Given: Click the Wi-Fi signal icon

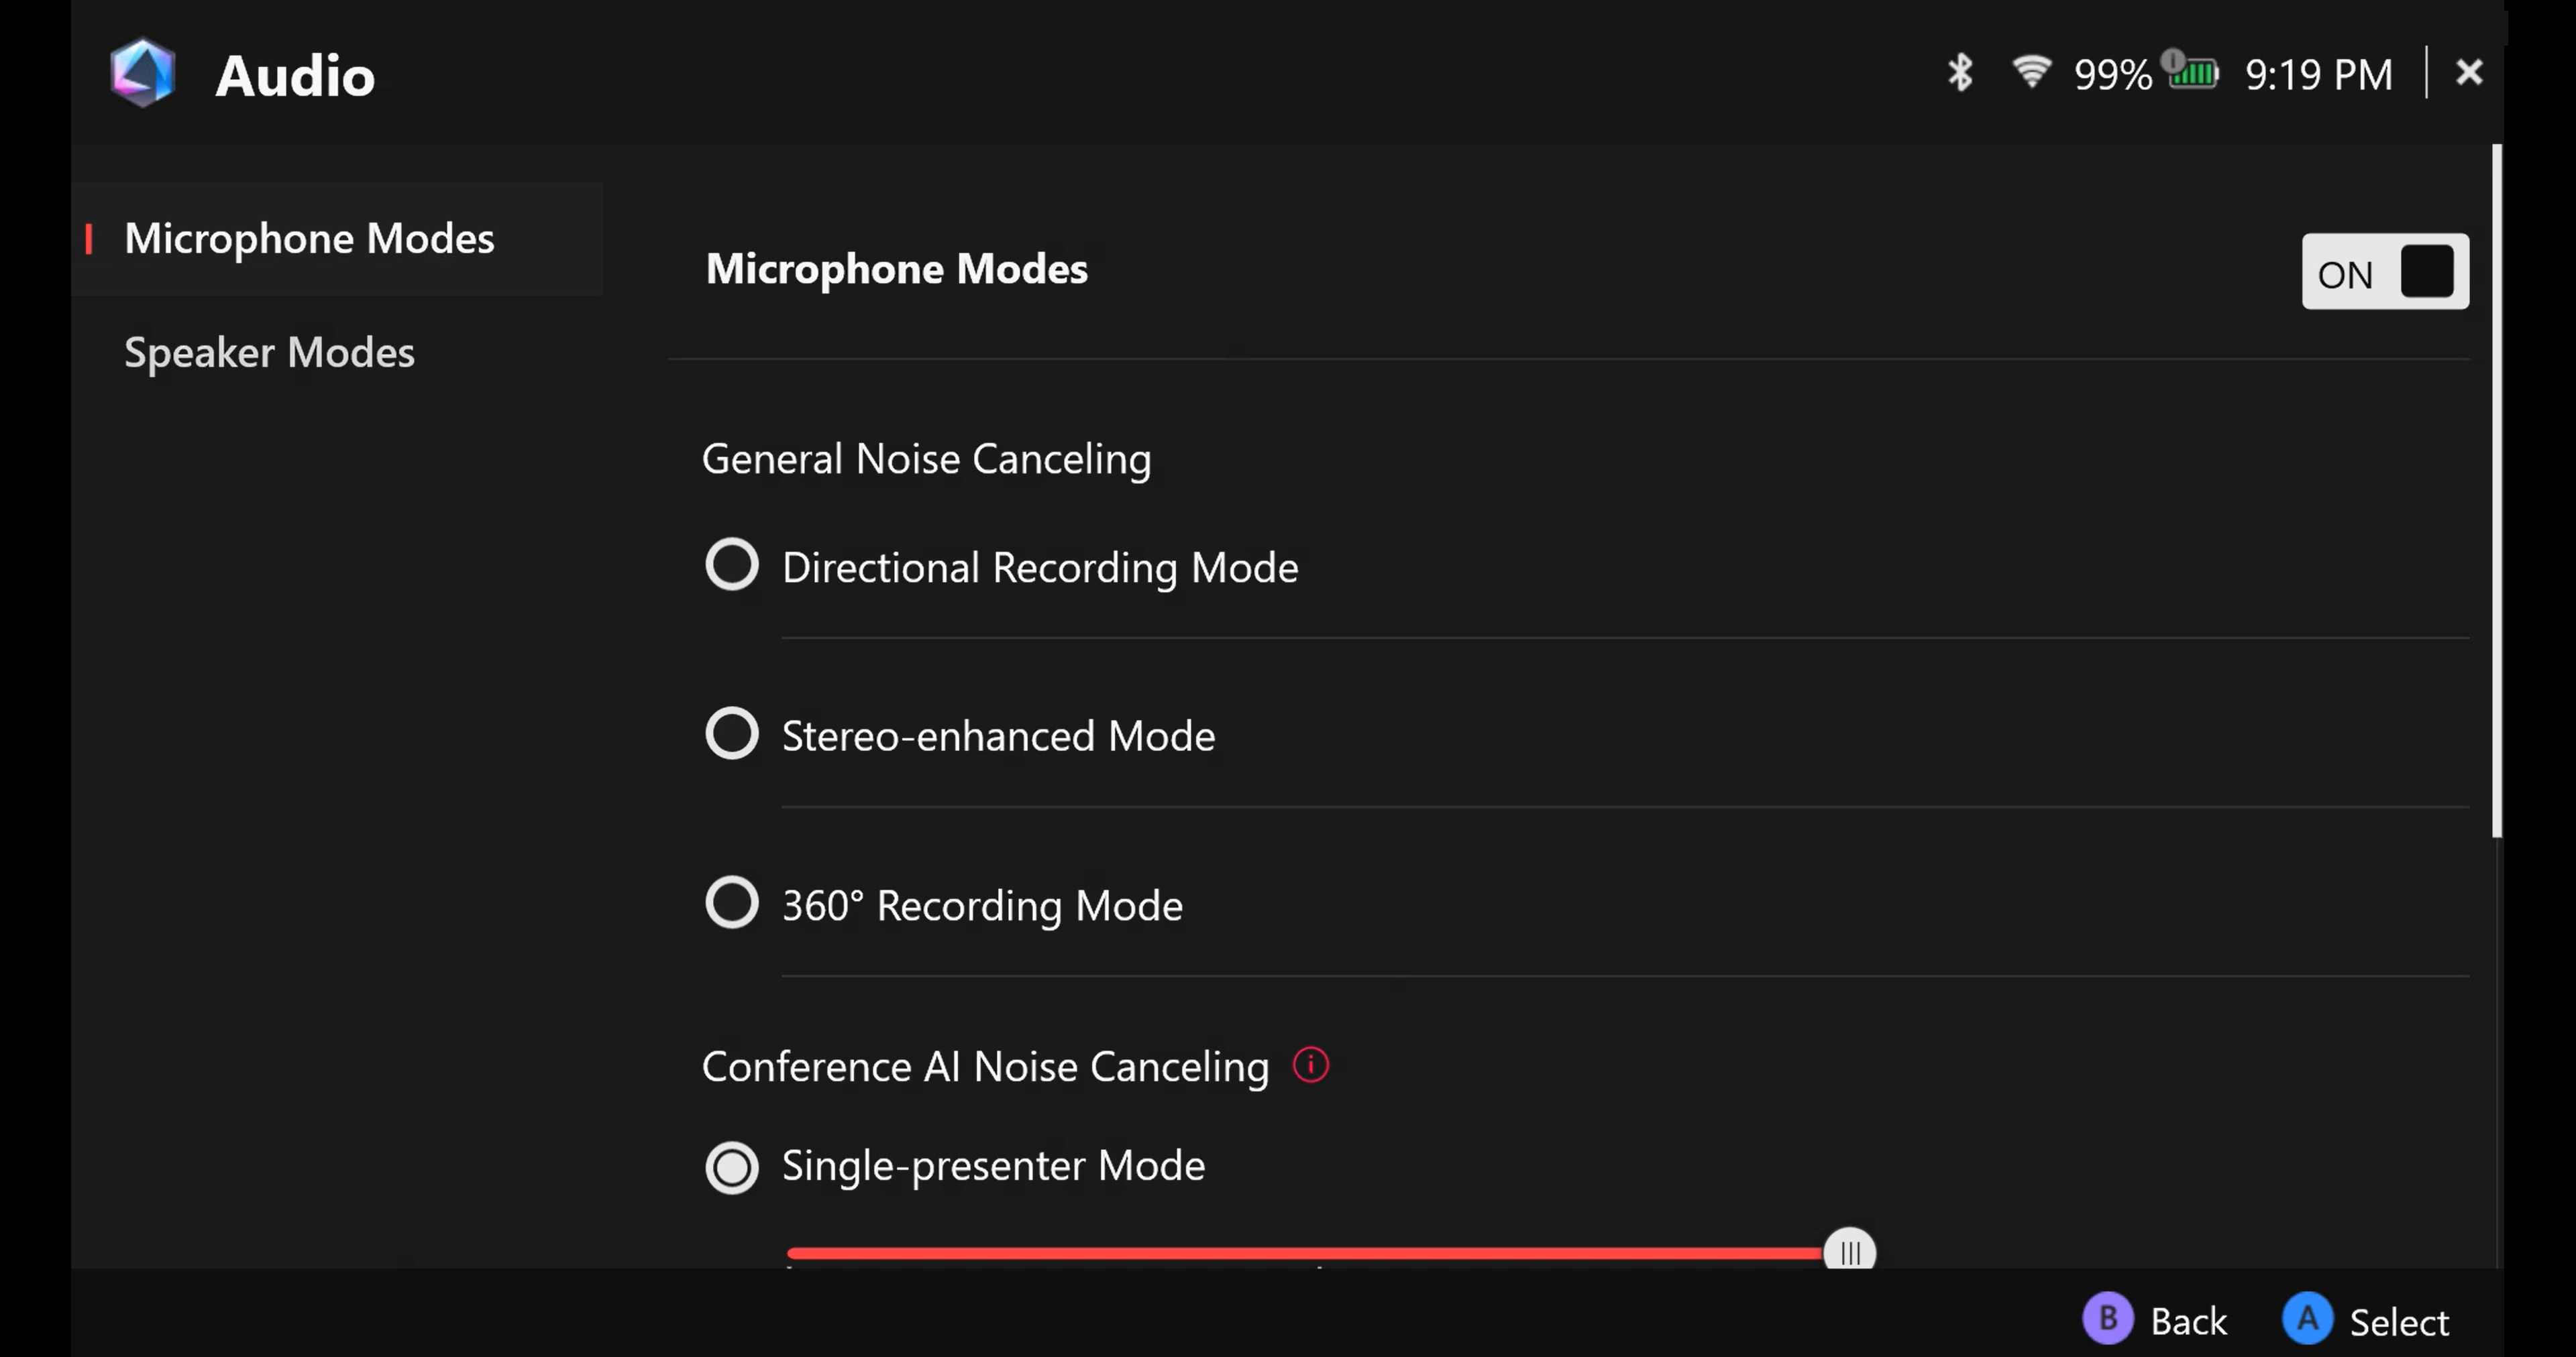Looking at the screenshot, I should pos(2031,72).
